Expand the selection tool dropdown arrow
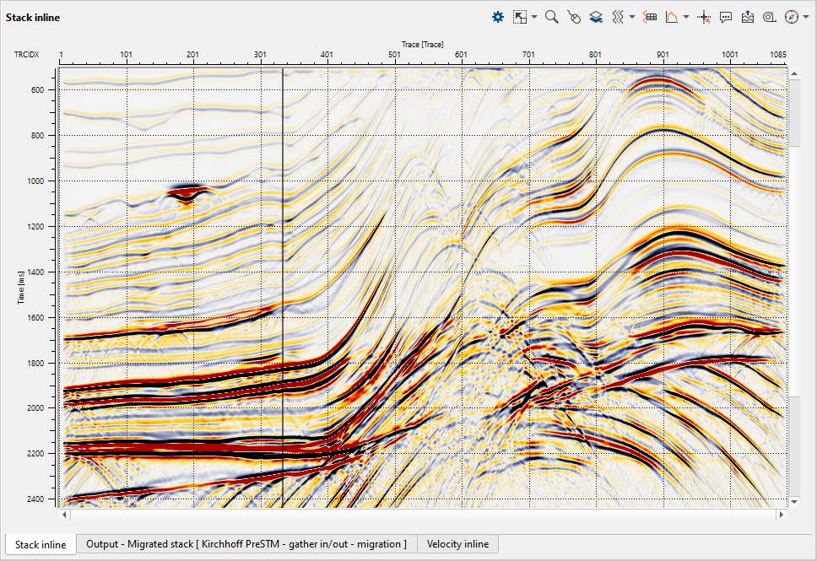 point(534,17)
